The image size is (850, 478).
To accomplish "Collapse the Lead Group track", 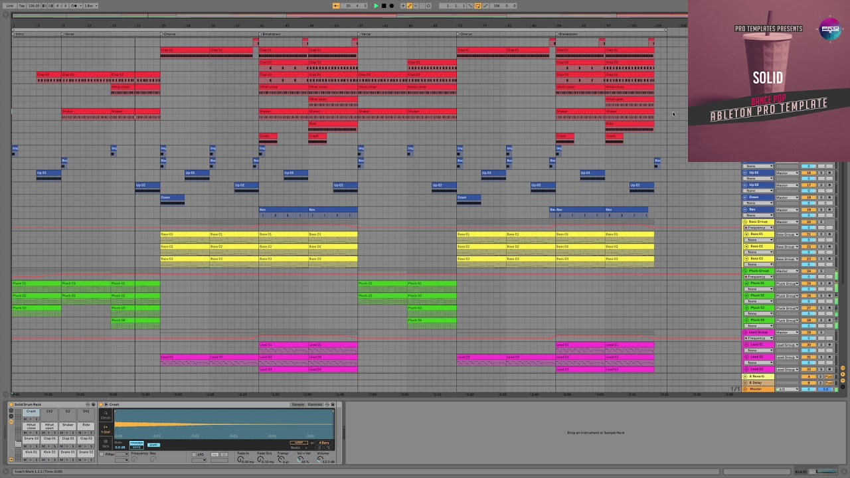I will click(x=745, y=332).
